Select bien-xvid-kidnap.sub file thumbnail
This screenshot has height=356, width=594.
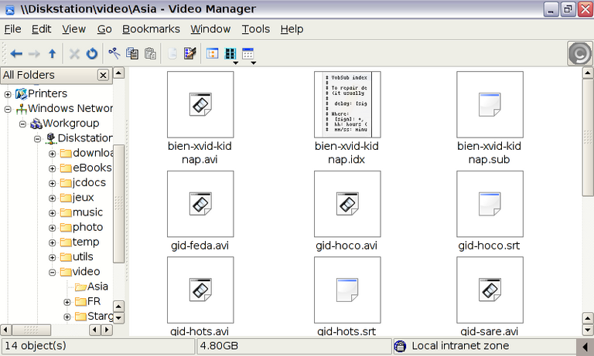coord(490,105)
